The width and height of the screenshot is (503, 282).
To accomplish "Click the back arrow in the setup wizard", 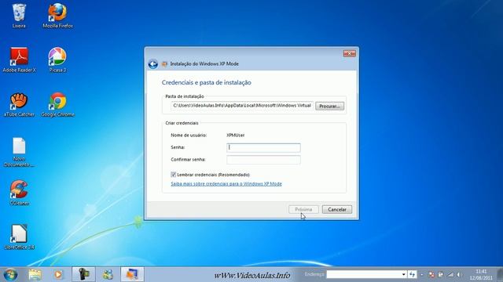I will [153, 64].
